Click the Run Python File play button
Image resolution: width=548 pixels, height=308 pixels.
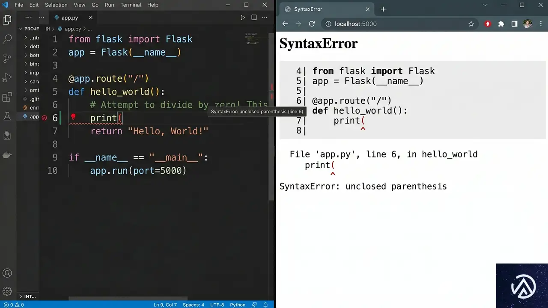coord(242,18)
